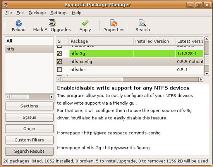Click the package list scroll down arrow
This screenshot has height=167, width=213.
(x=207, y=74)
